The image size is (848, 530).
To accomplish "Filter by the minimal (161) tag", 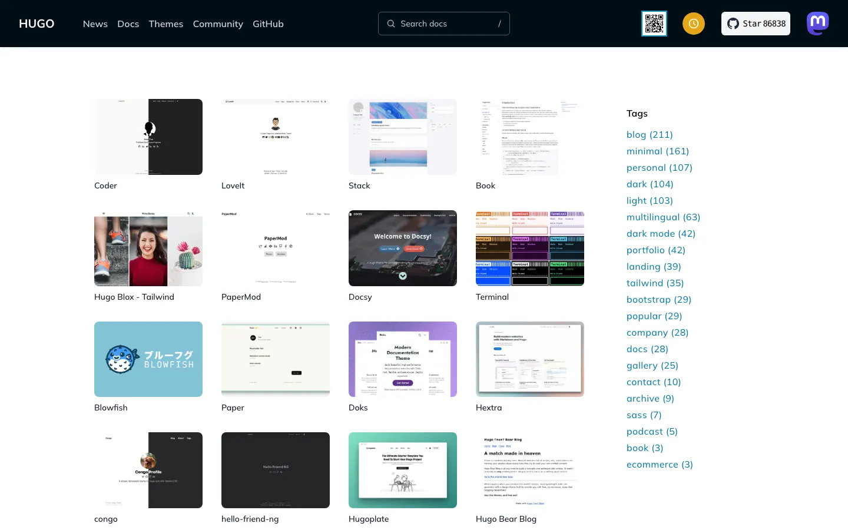I will 658,151.
